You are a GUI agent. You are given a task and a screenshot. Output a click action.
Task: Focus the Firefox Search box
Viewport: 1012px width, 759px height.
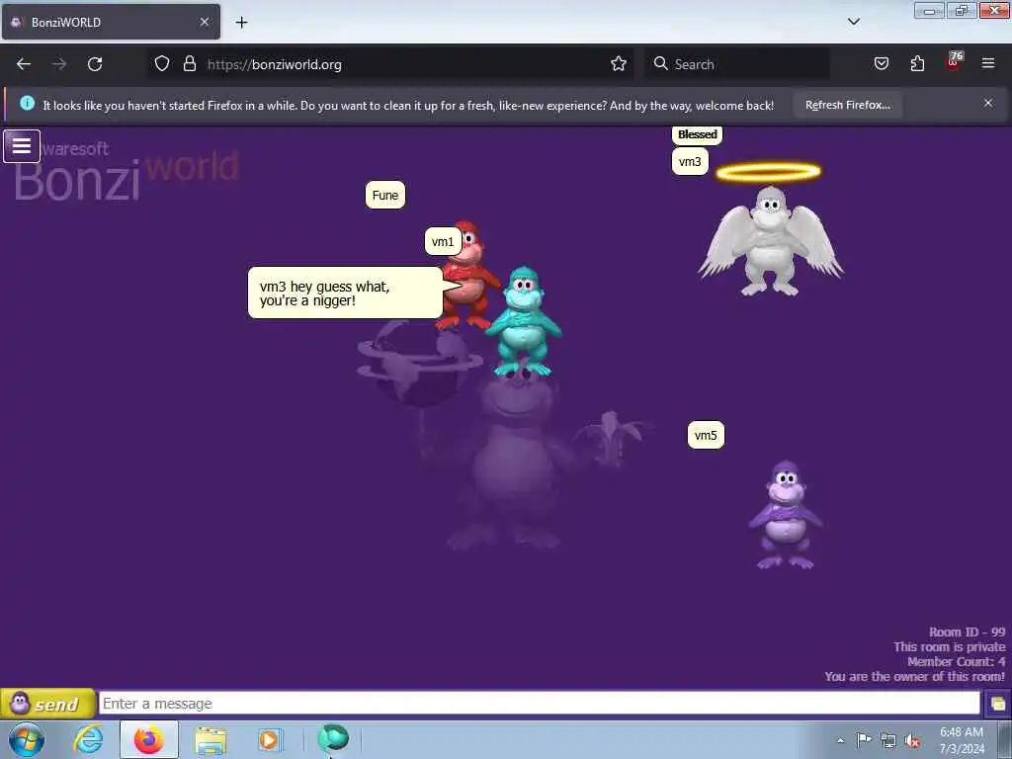tap(737, 64)
